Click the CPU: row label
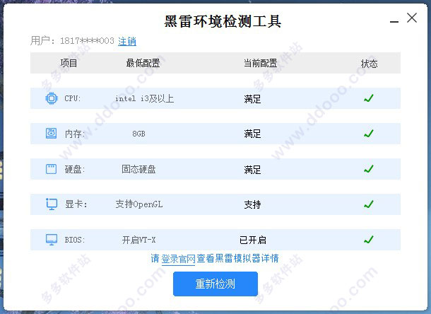The image size is (431, 314). 72,98
